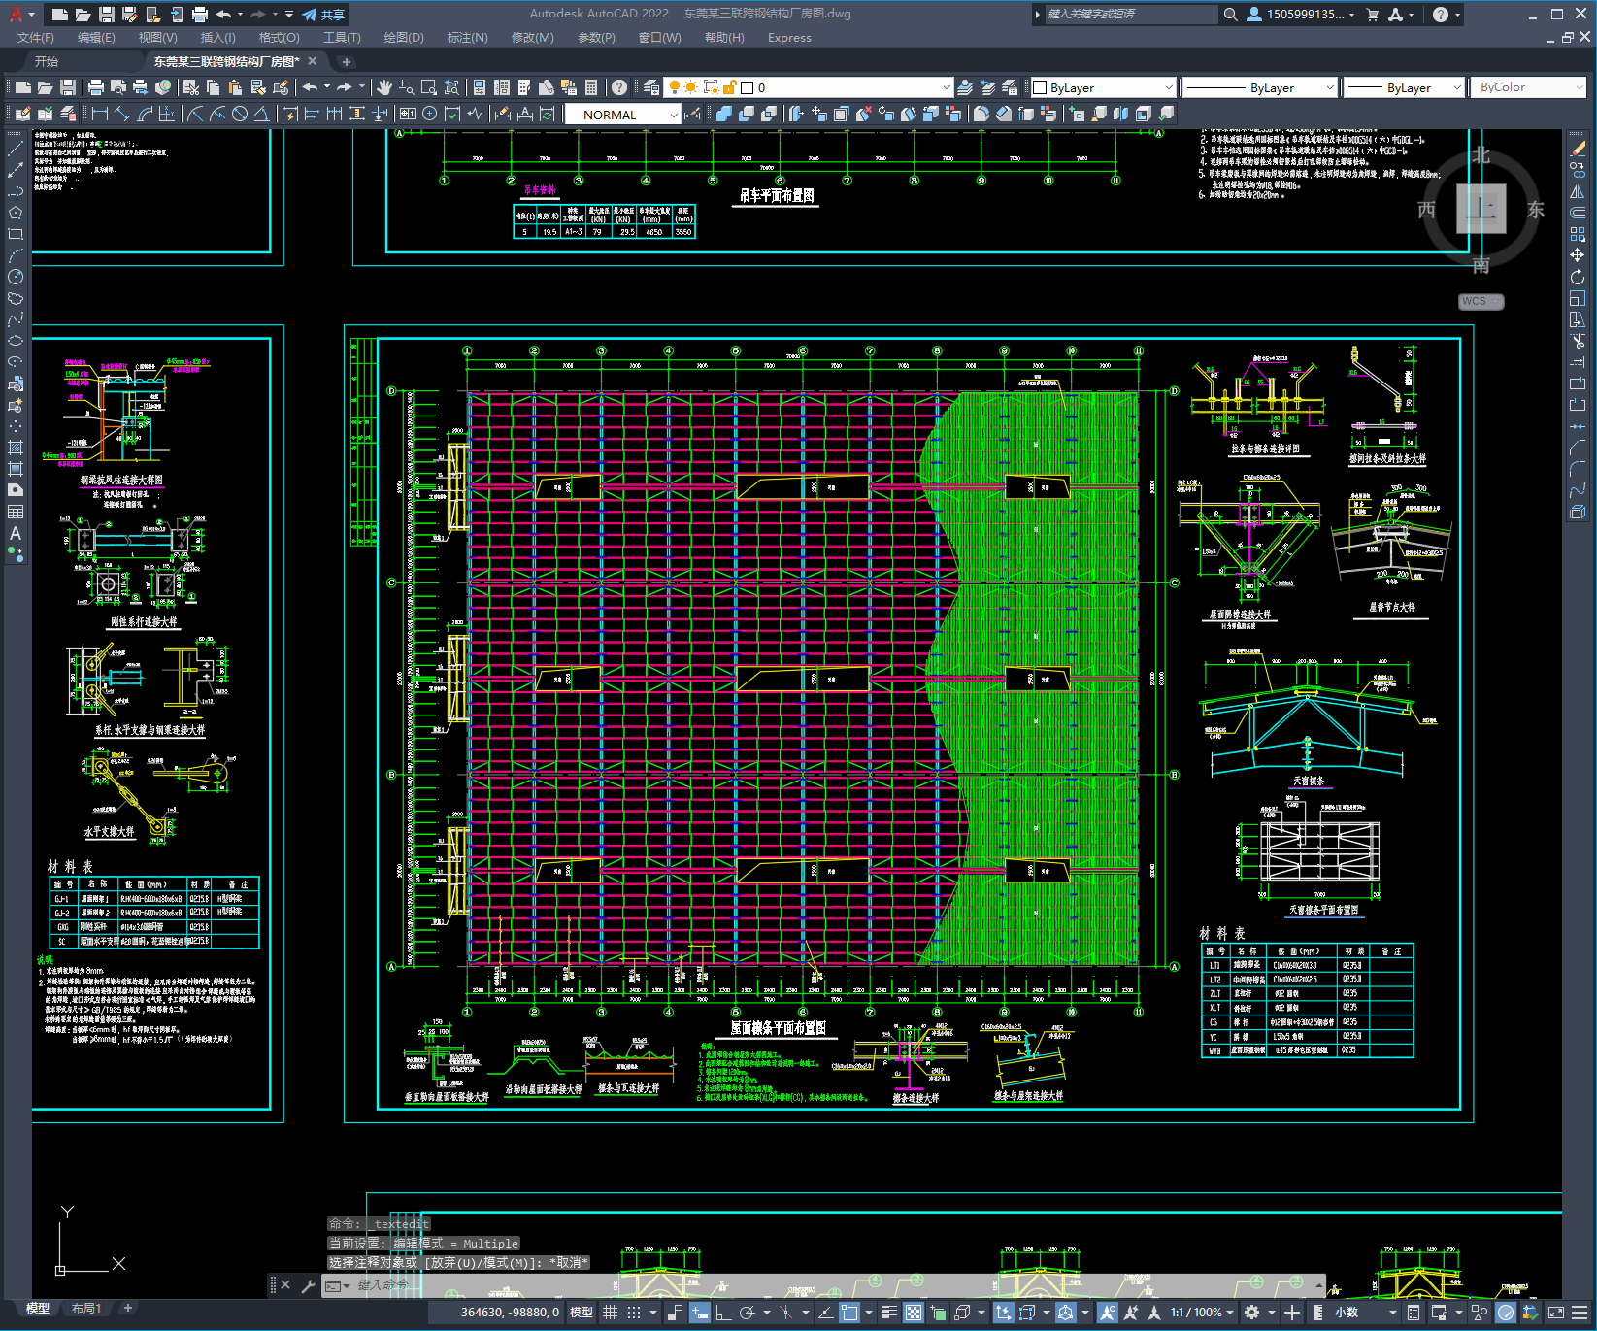Toggle snap mode in status bar
Image resolution: width=1597 pixels, height=1331 pixels.
click(634, 1313)
